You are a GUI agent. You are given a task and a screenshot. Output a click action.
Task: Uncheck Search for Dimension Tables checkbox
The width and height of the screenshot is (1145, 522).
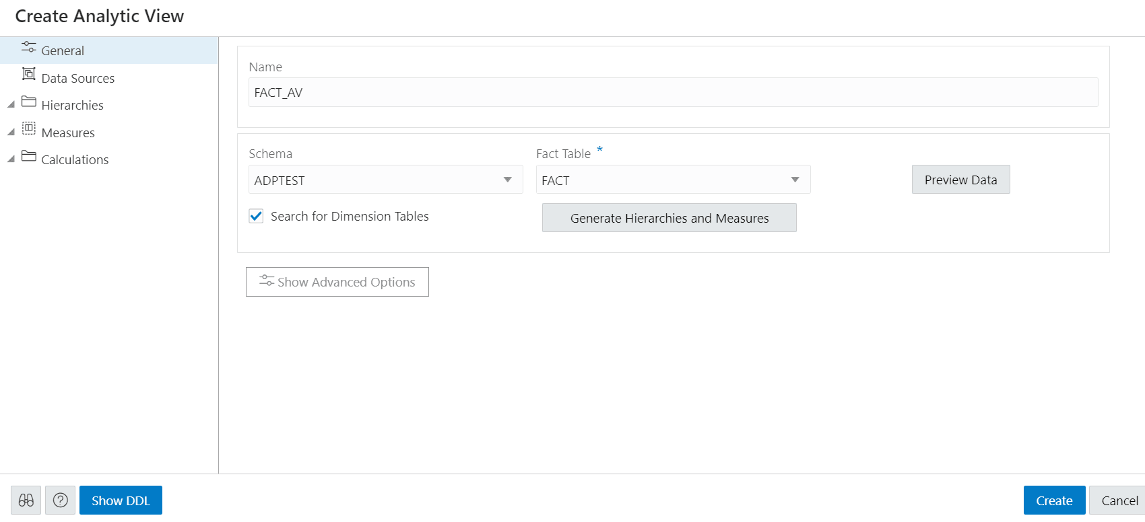pyautogui.click(x=256, y=216)
